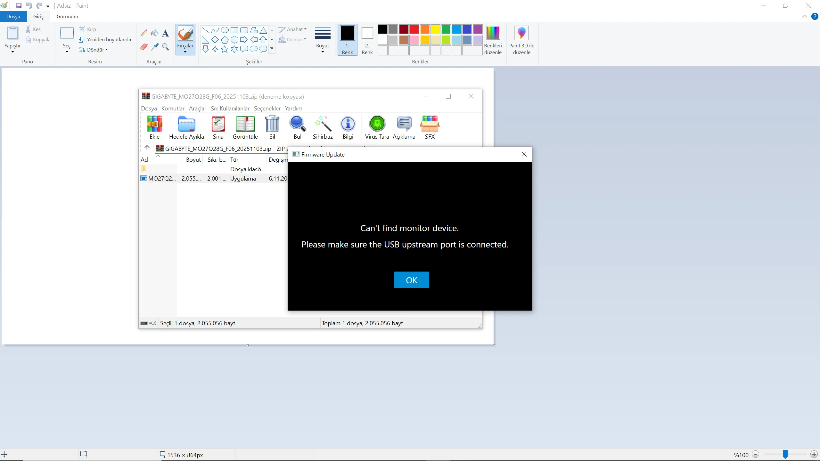820x461 pixels.
Task: Expand the Seç selection dropdown
Action: point(67,48)
